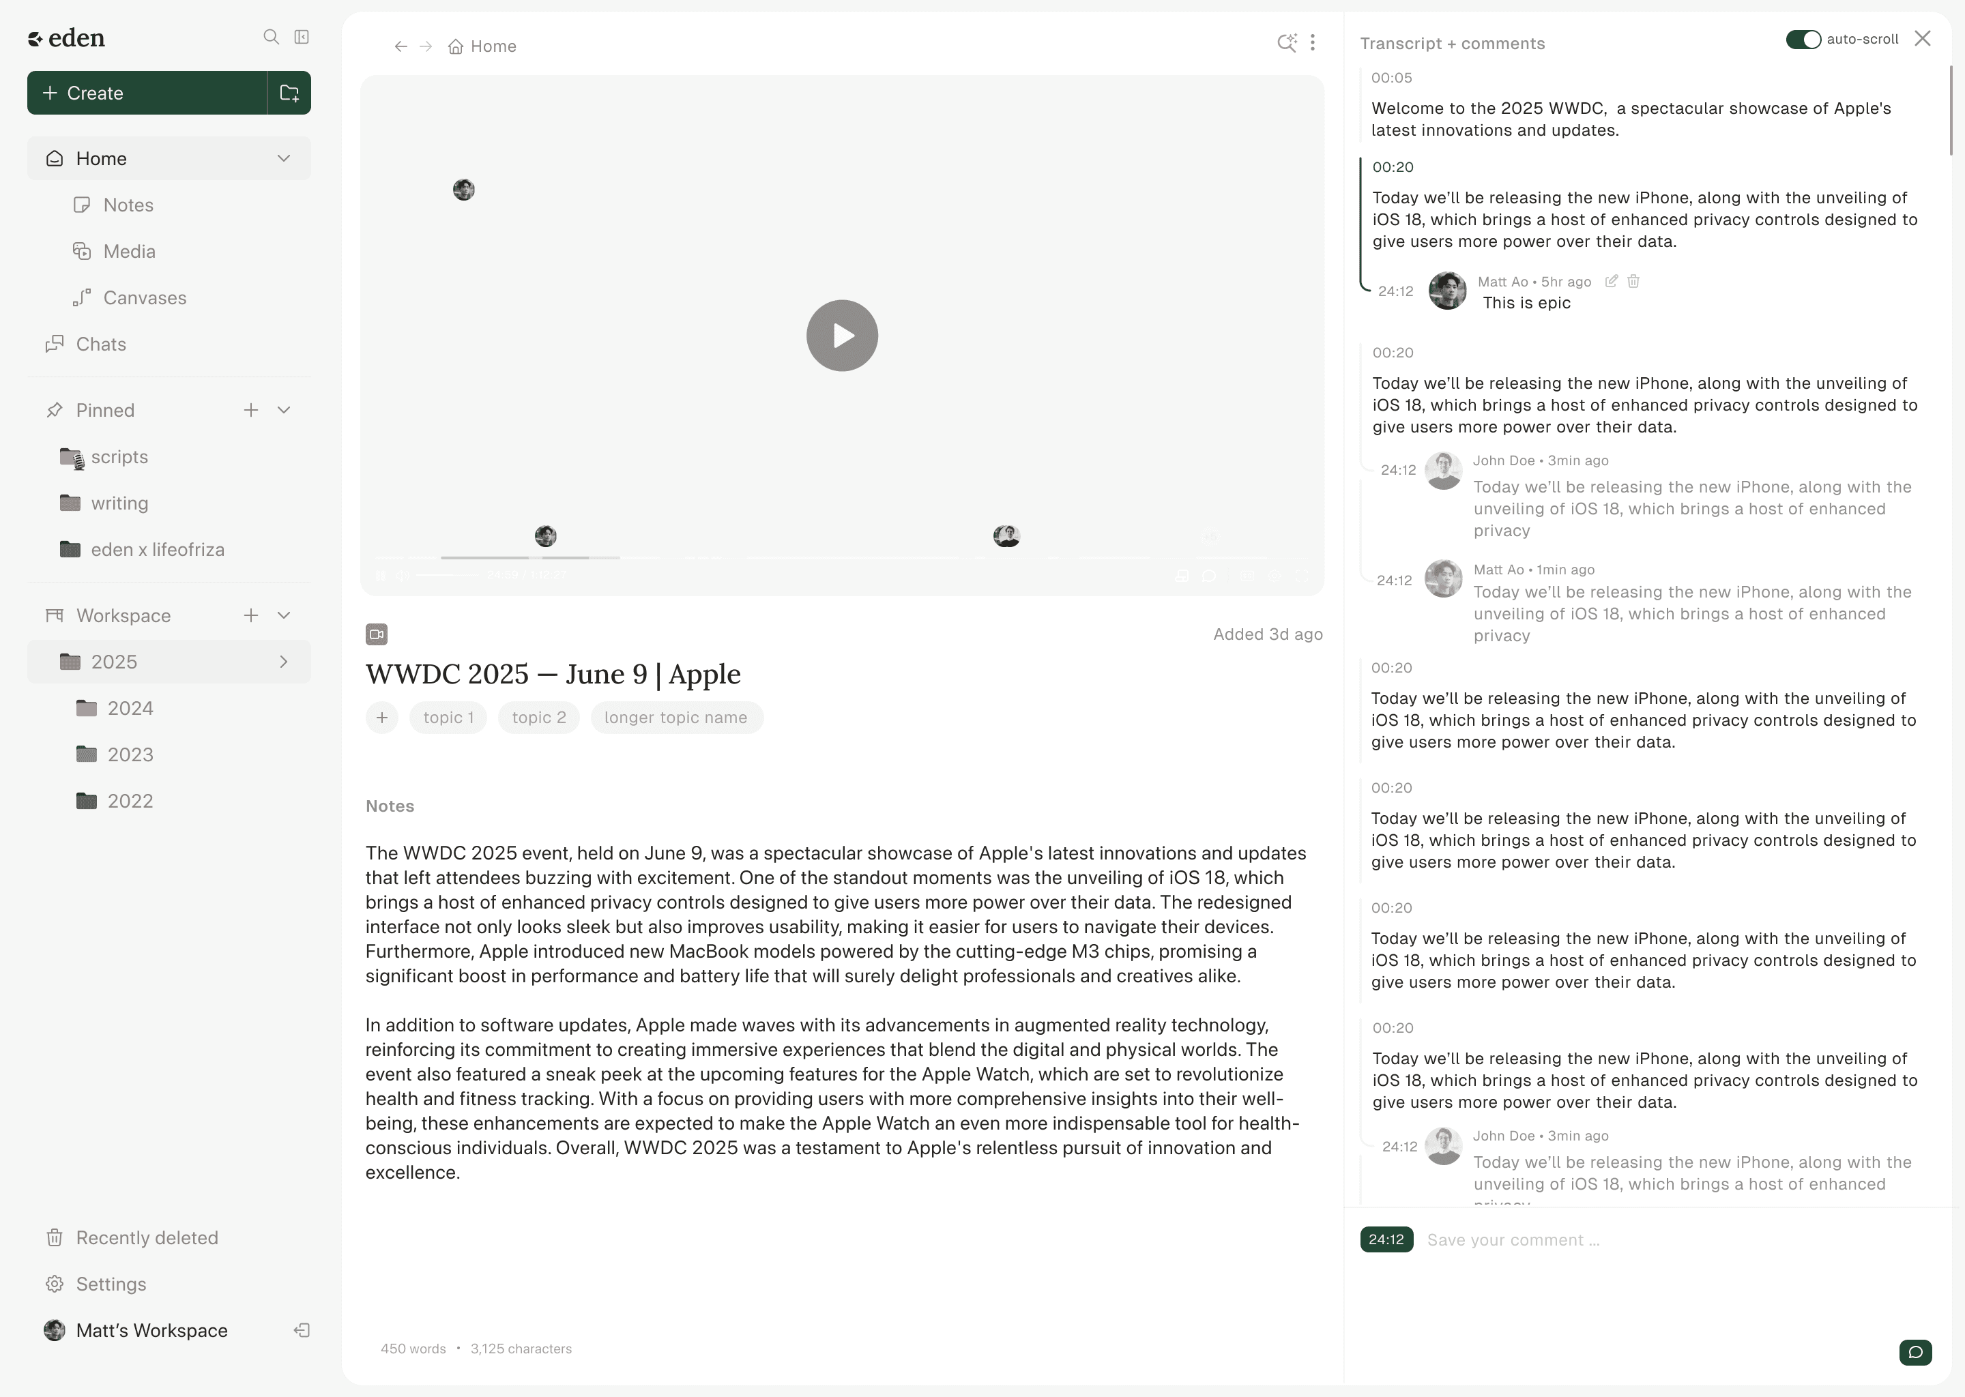Open Chats from the sidebar

pos(101,344)
